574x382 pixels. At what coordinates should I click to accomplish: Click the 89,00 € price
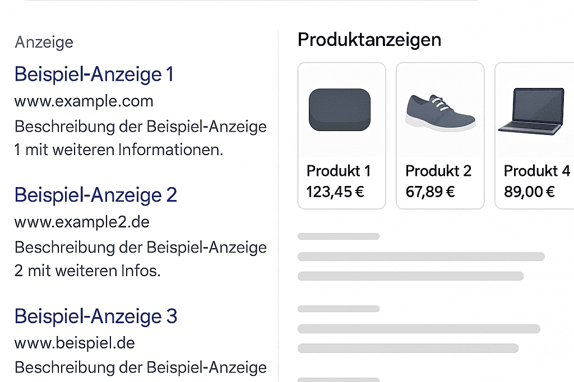pos(529,192)
